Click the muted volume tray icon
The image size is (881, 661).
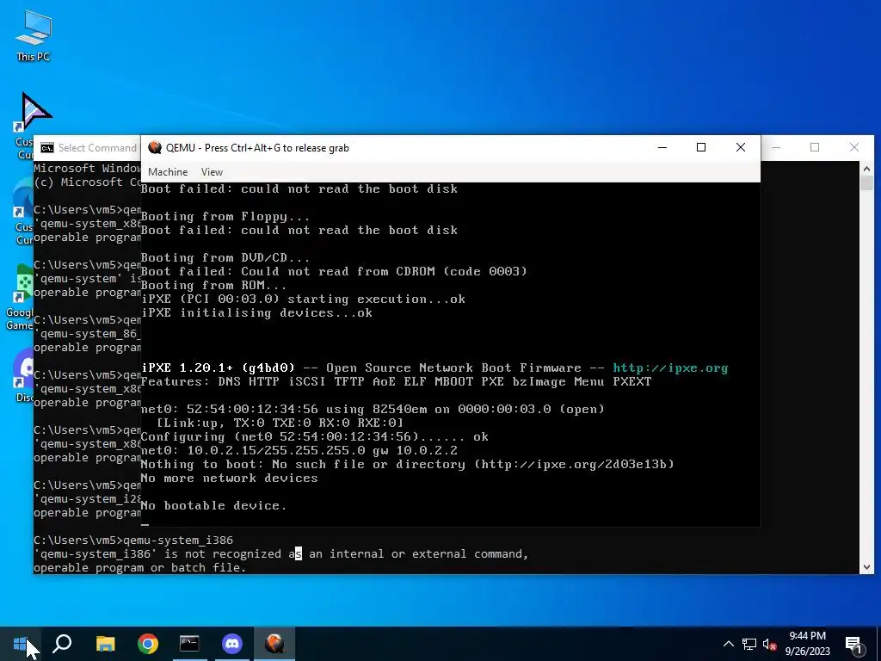[x=769, y=644]
